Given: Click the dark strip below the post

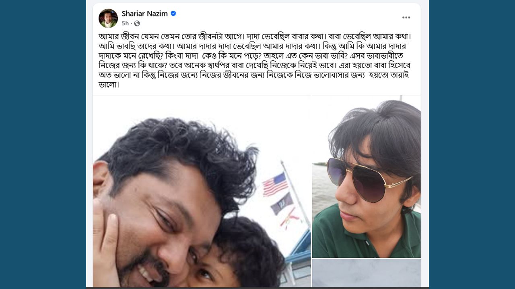Looking at the screenshot, I should click(x=257, y=288).
